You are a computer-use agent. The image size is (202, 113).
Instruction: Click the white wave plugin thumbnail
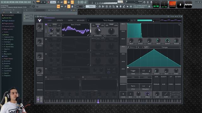click(188, 4)
